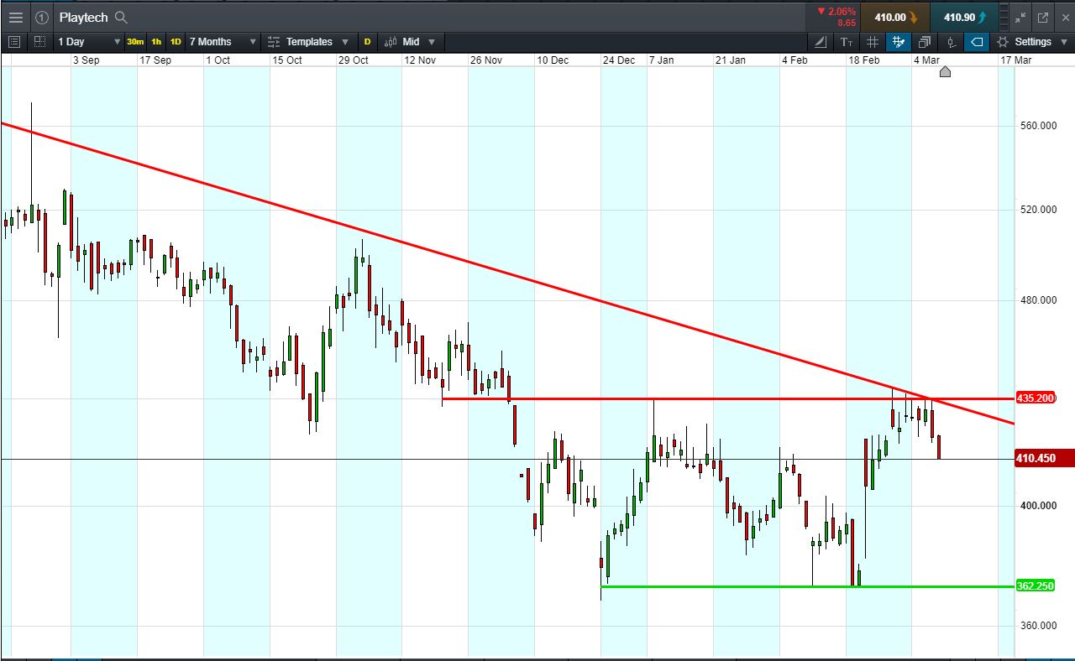Click the 435.200 red price label

point(1035,398)
